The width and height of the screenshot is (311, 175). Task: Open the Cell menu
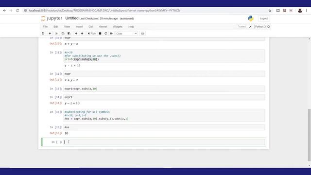click(x=91, y=27)
